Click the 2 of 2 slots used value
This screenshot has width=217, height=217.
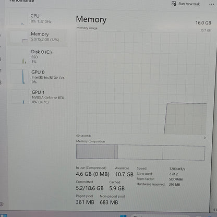click(173, 174)
